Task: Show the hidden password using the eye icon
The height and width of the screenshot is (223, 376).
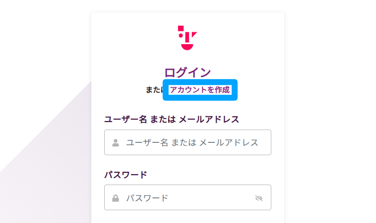Action: coord(258,198)
